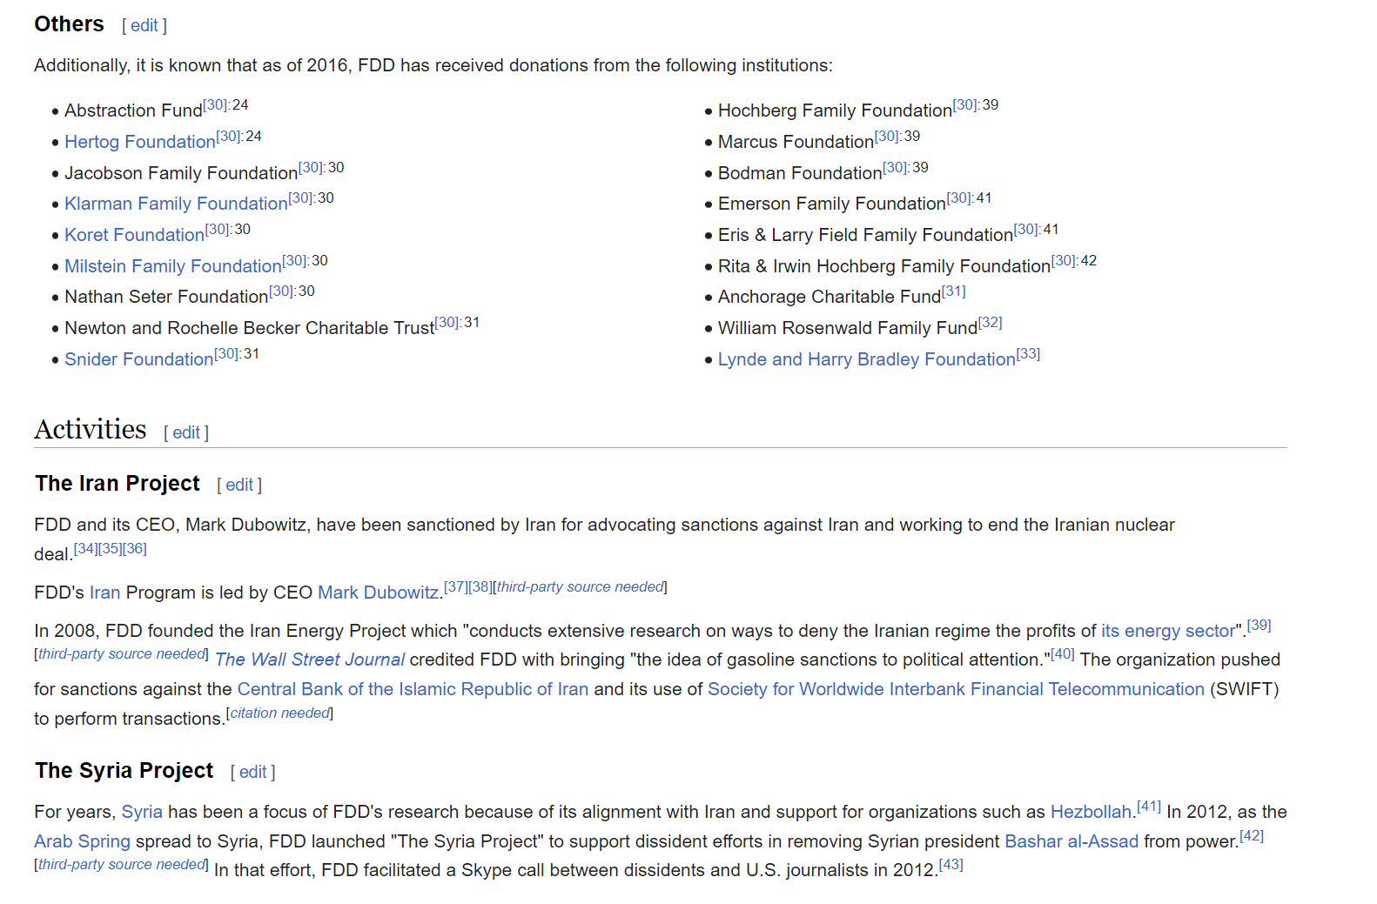1377x904 pixels.
Task: Open the edit link beside Activities heading
Action: tap(186, 432)
